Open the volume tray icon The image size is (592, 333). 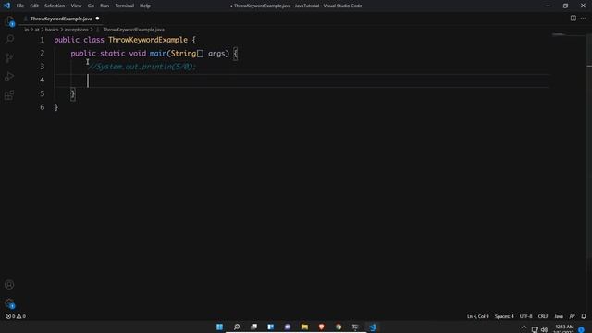[544, 329]
